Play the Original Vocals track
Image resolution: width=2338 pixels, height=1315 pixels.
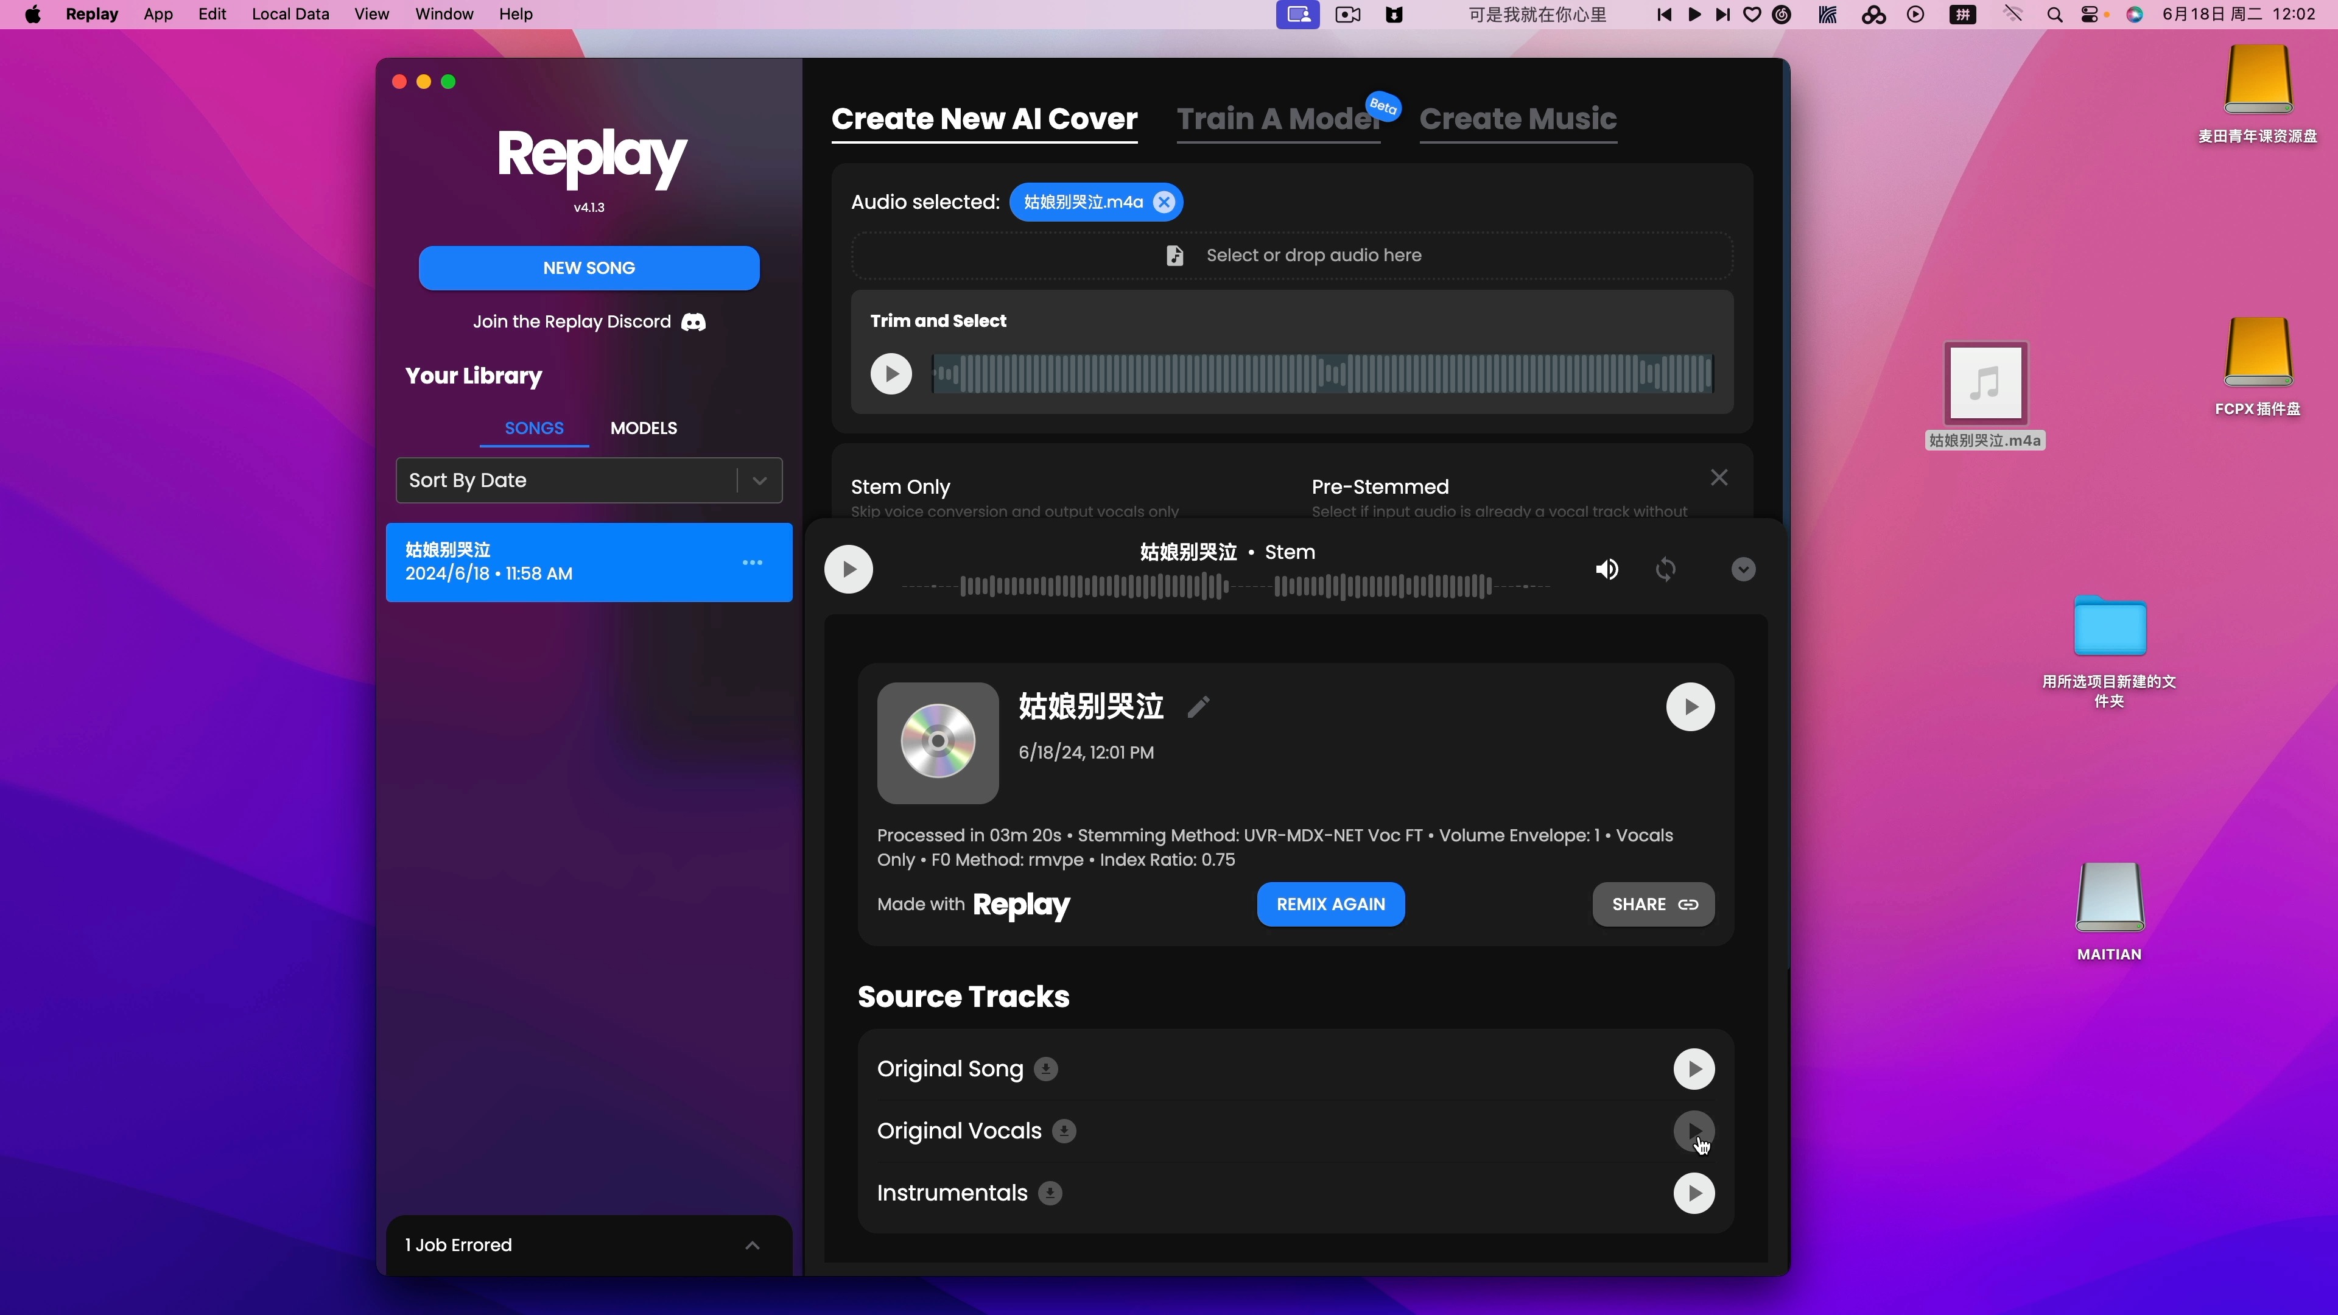click(1694, 1131)
